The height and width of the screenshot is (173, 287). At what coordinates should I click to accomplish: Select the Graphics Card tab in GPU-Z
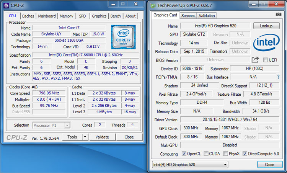pos(165,15)
